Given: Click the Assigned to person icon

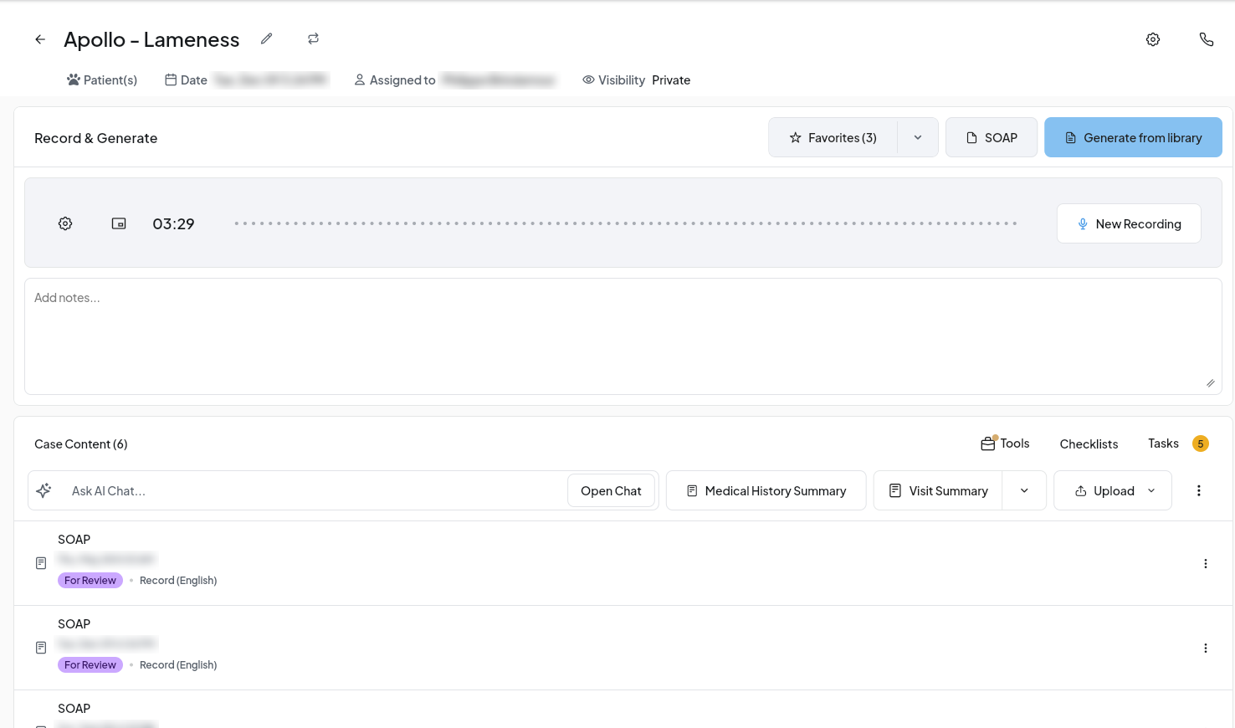Looking at the screenshot, I should [x=360, y=79].
